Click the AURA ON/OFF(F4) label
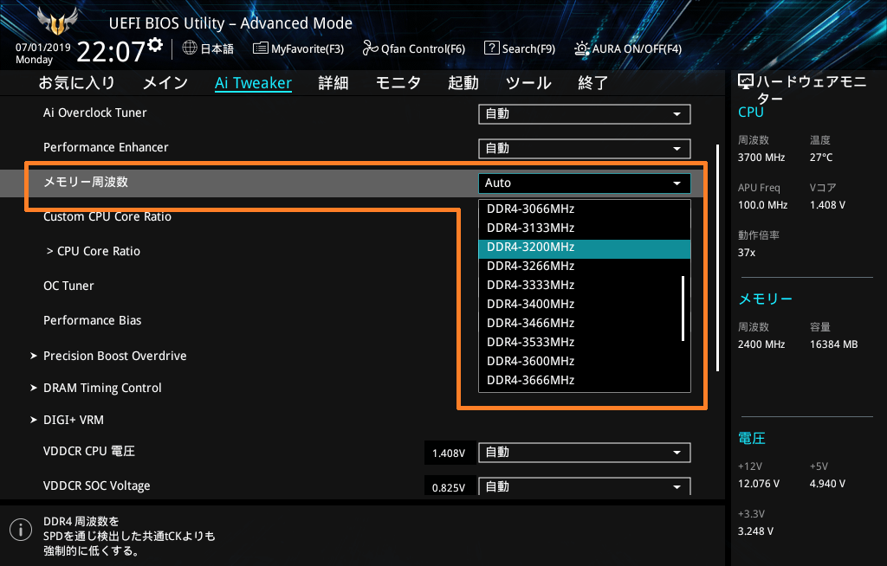This screenshot has width=887, height=566. [x=637, y=49]
